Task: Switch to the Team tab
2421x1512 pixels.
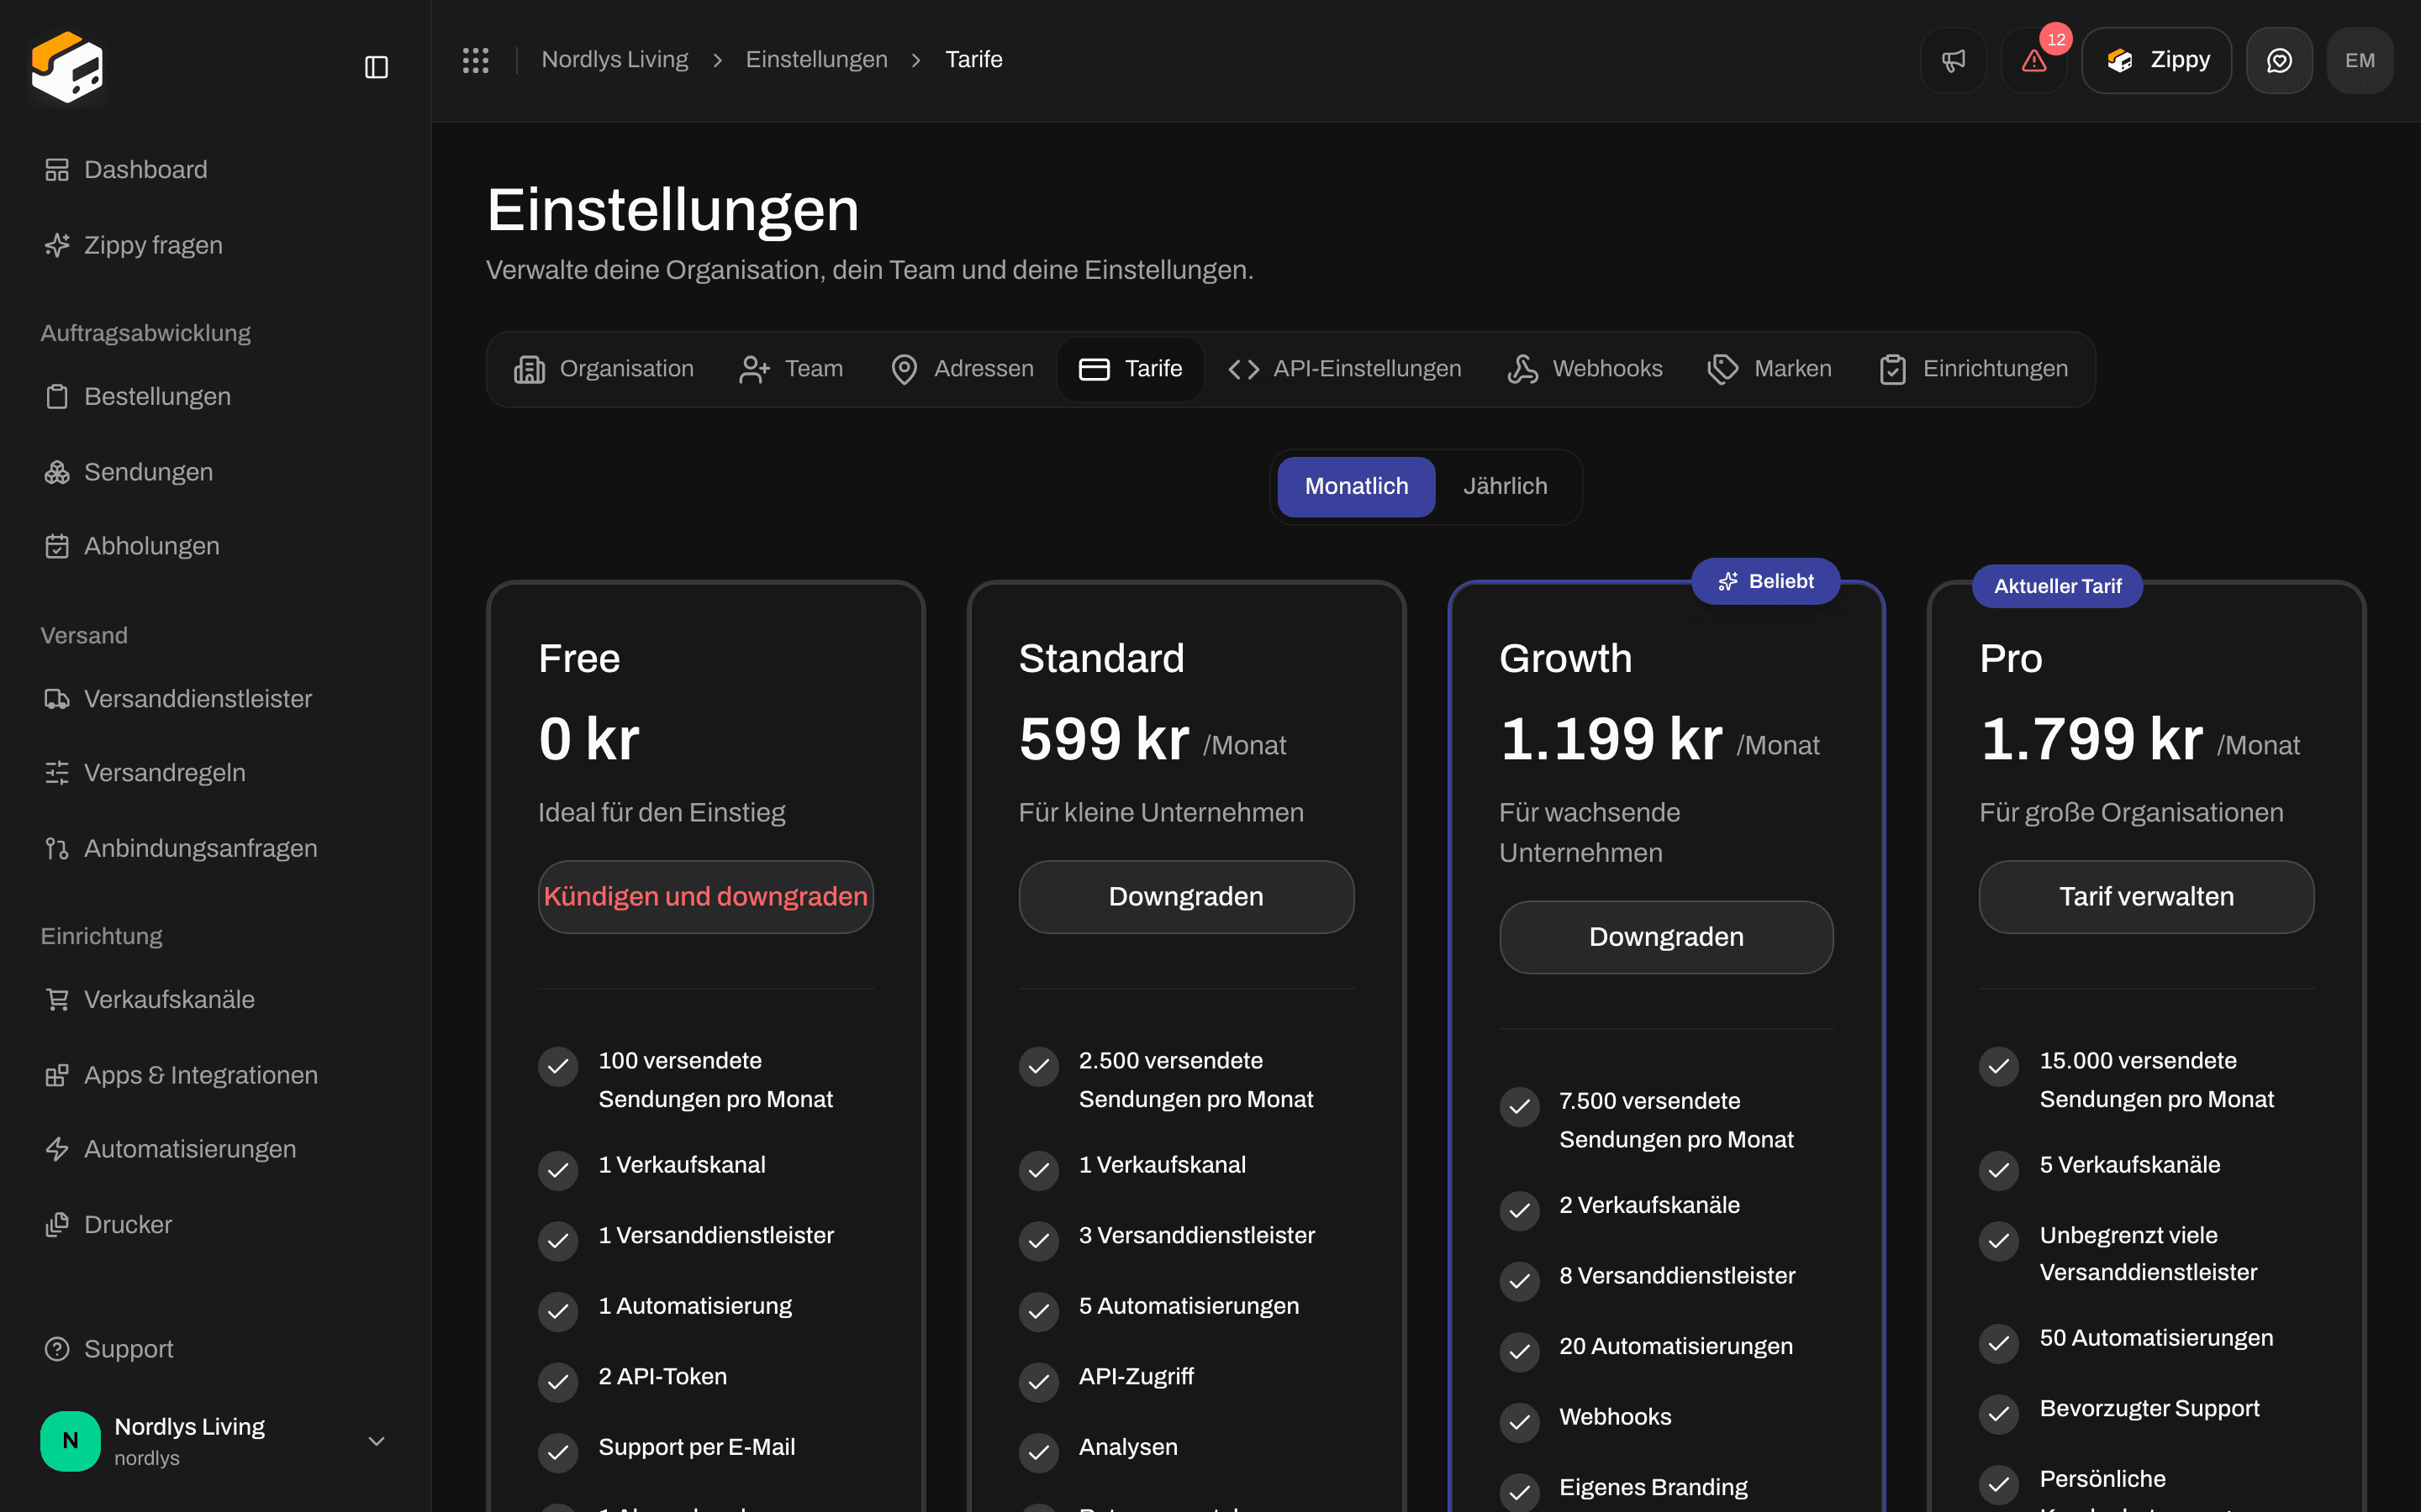Action: (x=790, y=369)
